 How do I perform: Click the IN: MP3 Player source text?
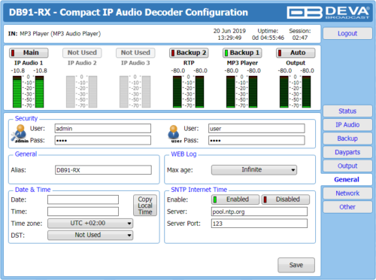[54, 34]
